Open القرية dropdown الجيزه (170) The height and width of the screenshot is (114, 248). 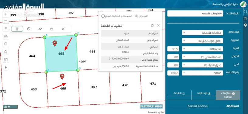point(203,49)
